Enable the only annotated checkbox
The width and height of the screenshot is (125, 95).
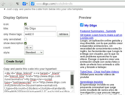point(25,39)
